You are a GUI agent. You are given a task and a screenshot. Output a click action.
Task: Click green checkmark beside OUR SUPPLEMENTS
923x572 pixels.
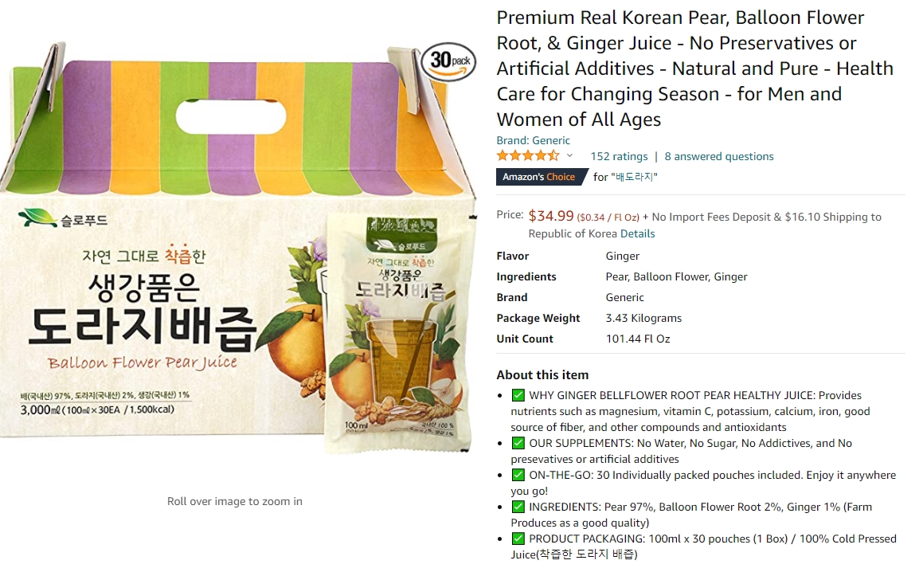(x=518, y=443)
